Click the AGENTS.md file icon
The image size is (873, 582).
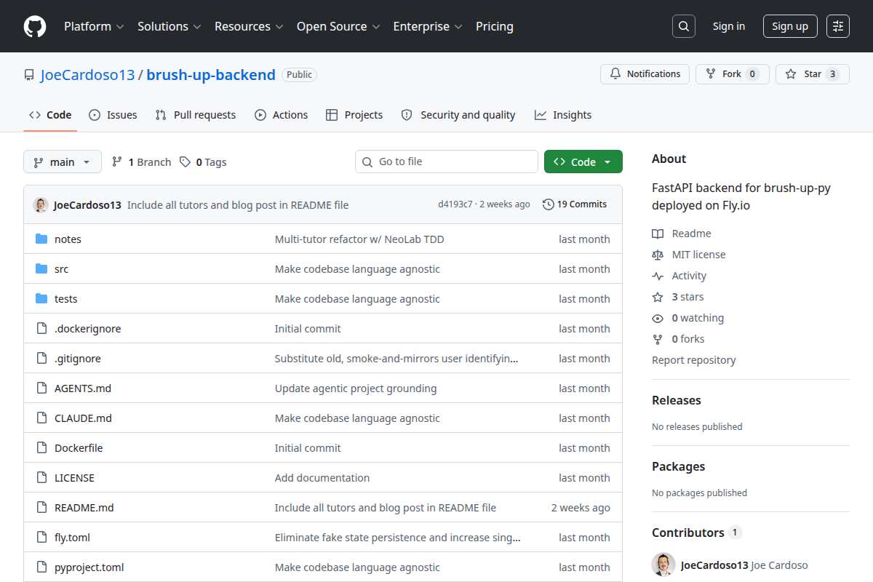tap(41, 388)
